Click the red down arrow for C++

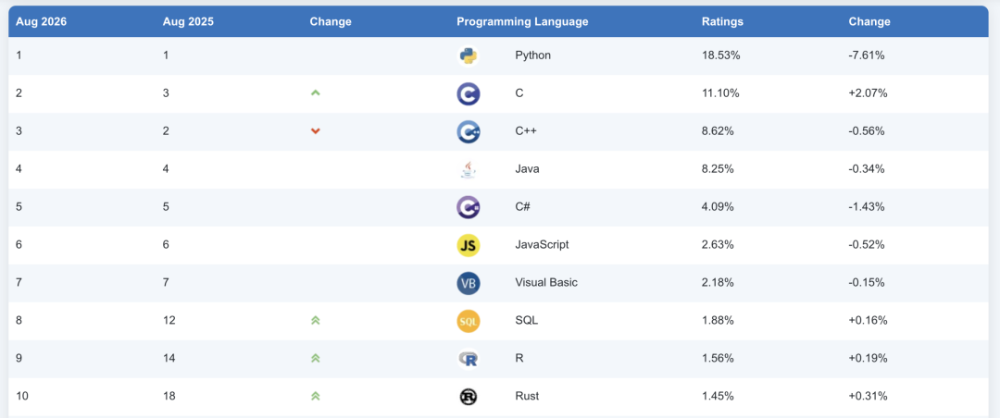[315, 131]
